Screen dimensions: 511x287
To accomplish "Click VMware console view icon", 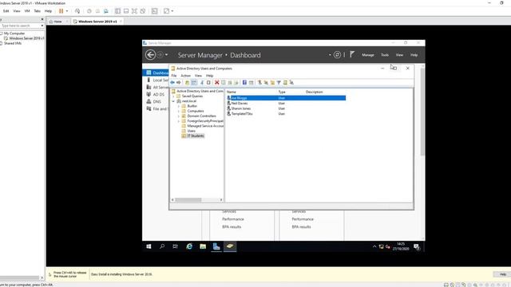I will (154, 10).
